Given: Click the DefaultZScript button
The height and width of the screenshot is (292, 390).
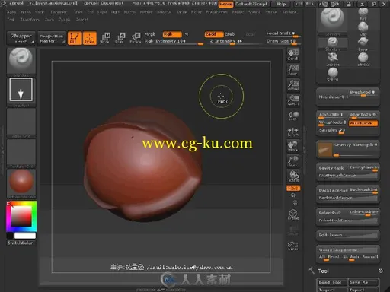Looking at the screenshot, I should 251,4.
